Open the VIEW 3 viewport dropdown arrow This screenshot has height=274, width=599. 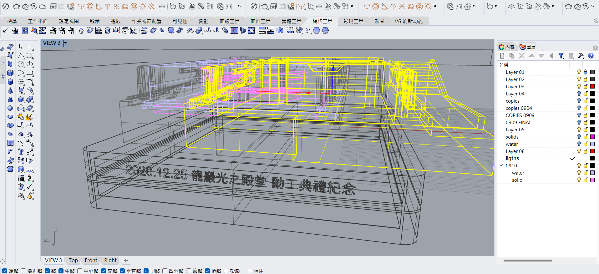coord(65,43)
